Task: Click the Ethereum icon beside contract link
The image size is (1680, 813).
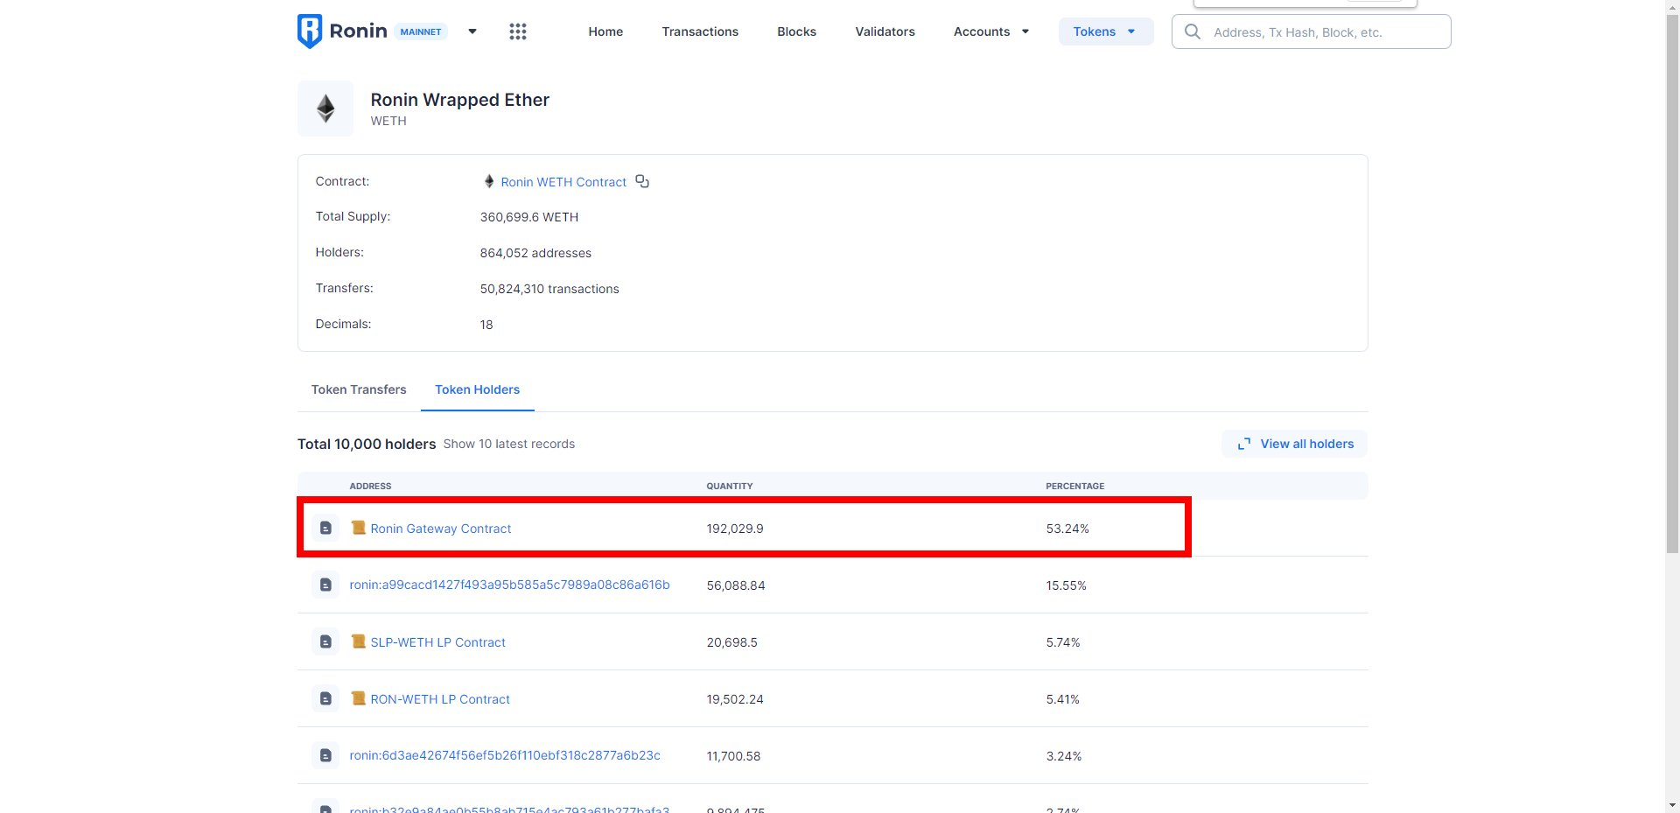Action: click(489, 181)
